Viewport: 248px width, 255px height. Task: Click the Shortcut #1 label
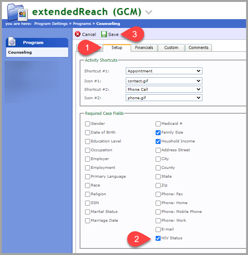tap(97, 71)
